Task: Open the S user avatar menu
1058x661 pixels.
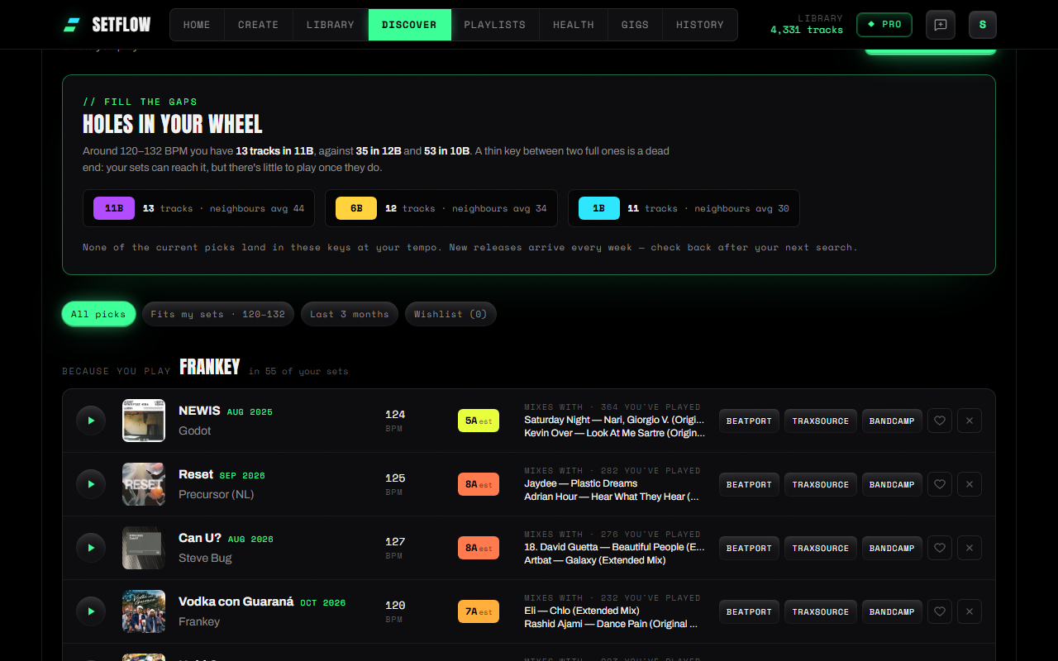Action: click(x=983, y=25)
